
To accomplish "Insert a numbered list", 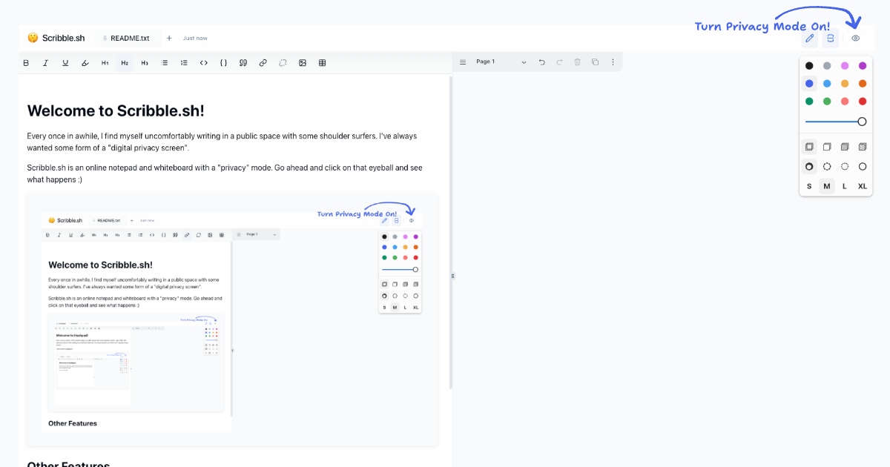I will click(184, 63).
